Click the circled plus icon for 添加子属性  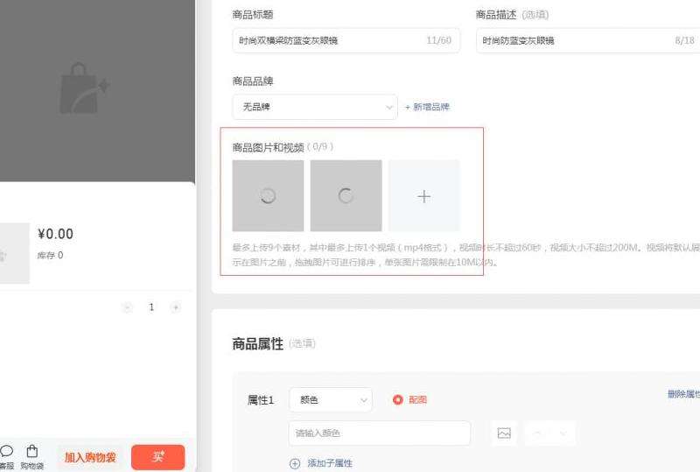295,463
